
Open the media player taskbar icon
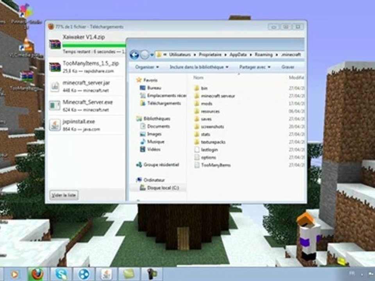(14, 274)
